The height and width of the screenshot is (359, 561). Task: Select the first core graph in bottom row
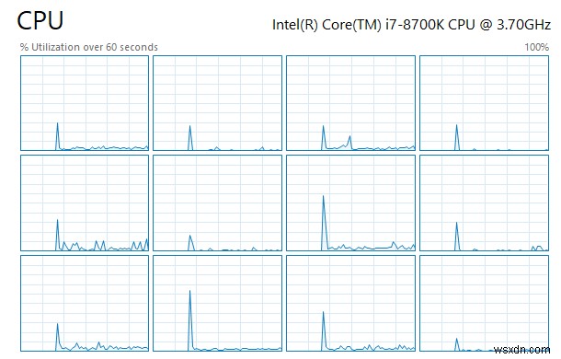coord(85,304)
